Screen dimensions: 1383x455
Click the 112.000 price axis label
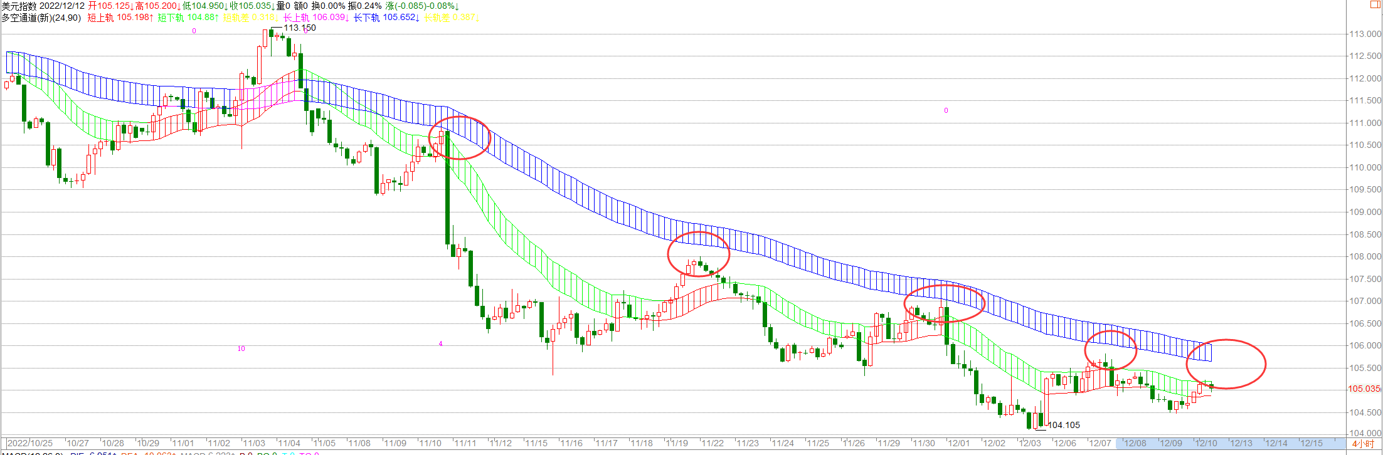click(x=1365, y=78)
